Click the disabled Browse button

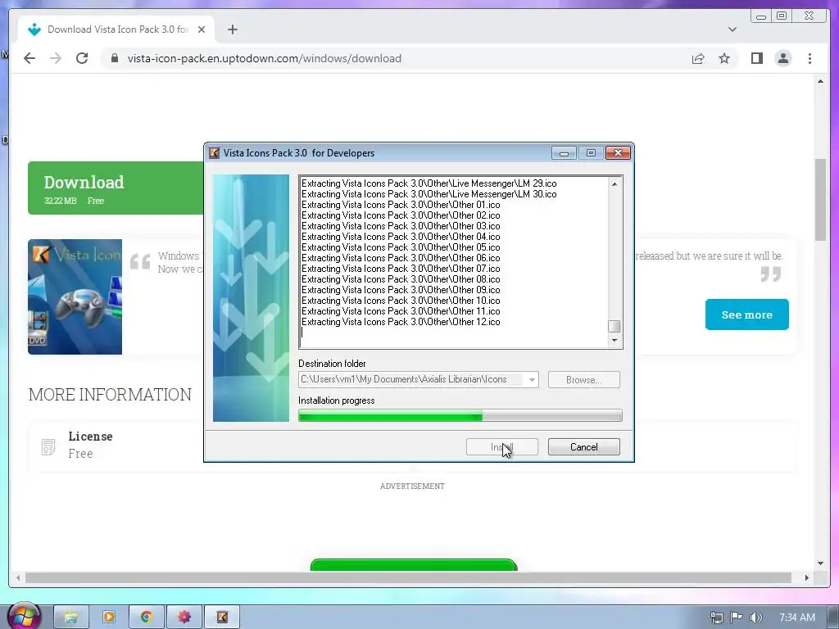coord(583,380)
